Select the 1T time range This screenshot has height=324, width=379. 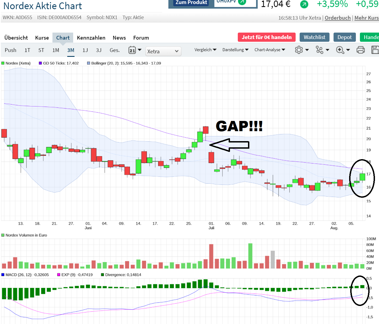pos(27,50)
